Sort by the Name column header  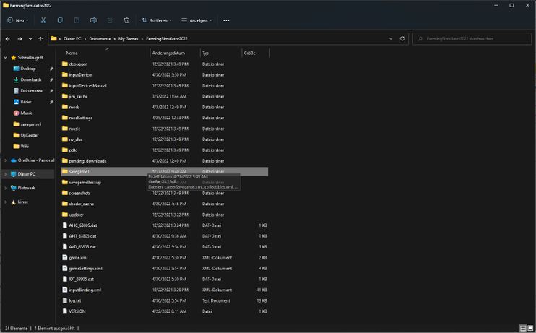coord(72,53)
